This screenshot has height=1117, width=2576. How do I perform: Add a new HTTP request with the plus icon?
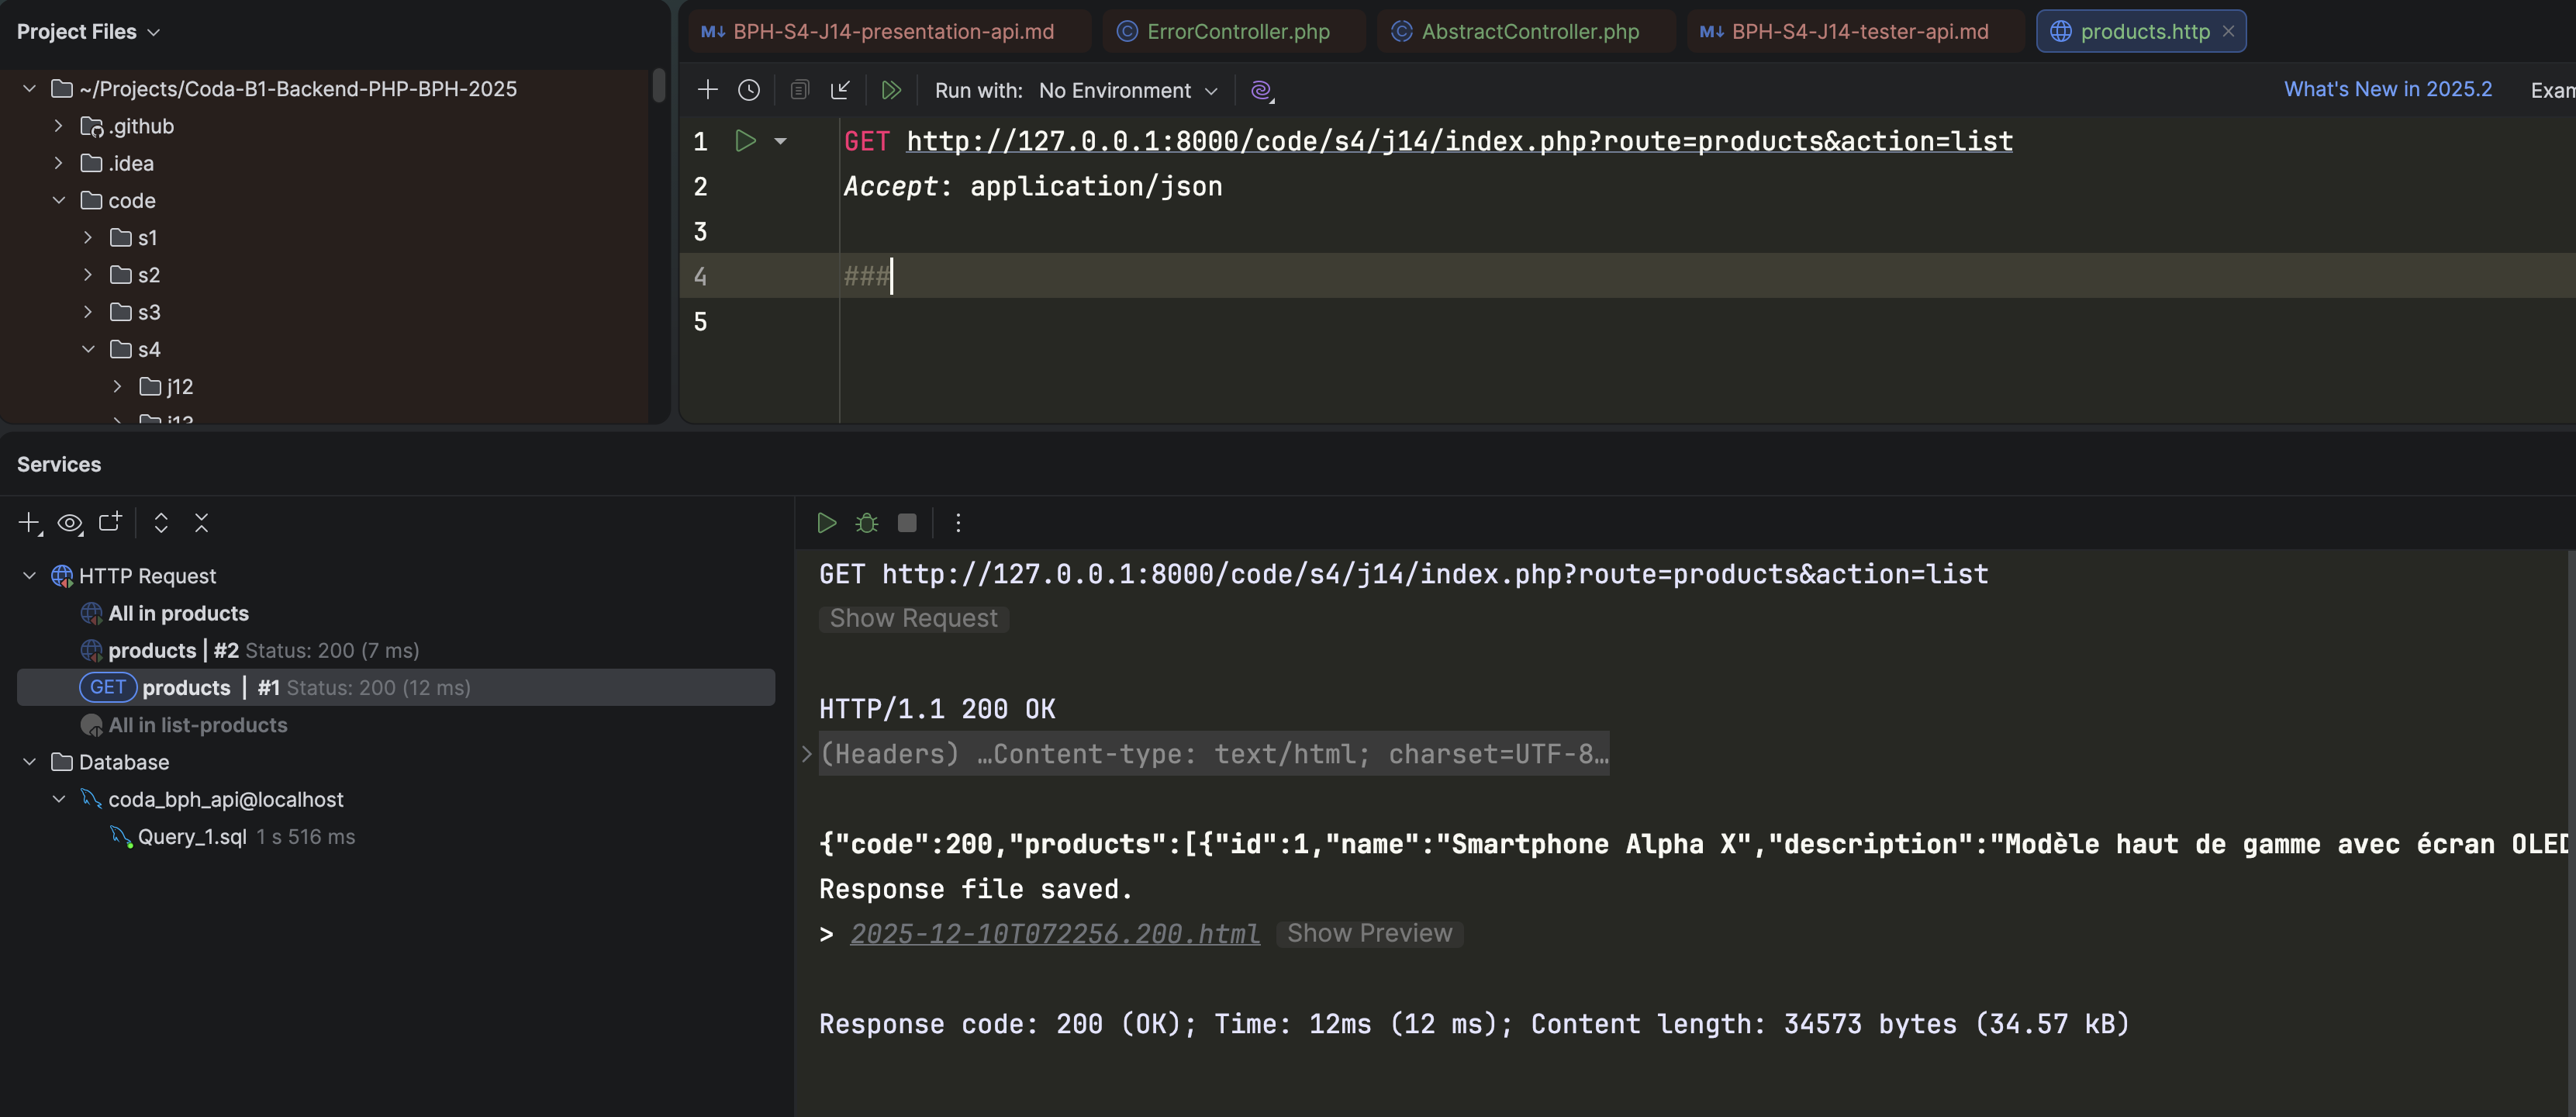click(x=707, y=90)
